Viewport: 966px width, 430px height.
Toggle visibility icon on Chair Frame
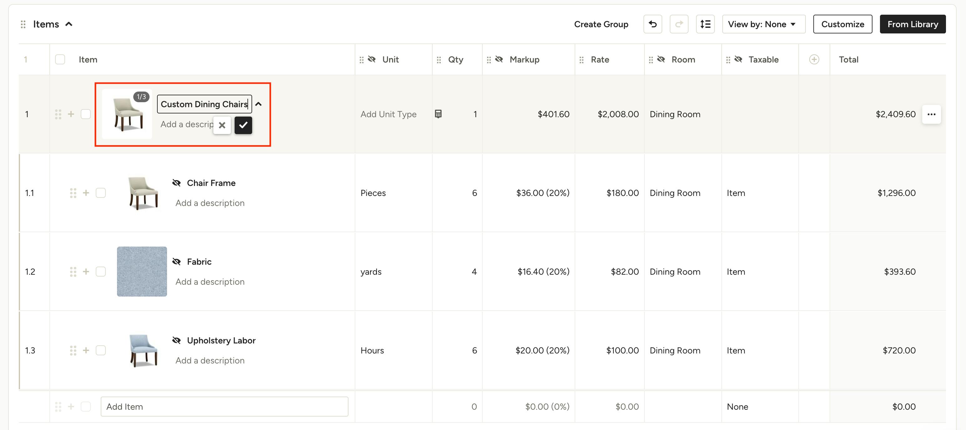tap(176, 183)
